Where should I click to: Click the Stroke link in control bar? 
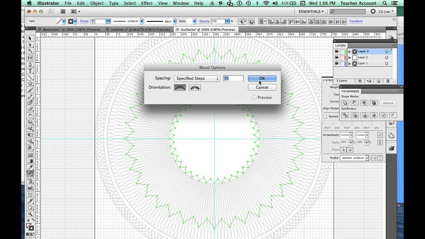[x=85, y=21]
